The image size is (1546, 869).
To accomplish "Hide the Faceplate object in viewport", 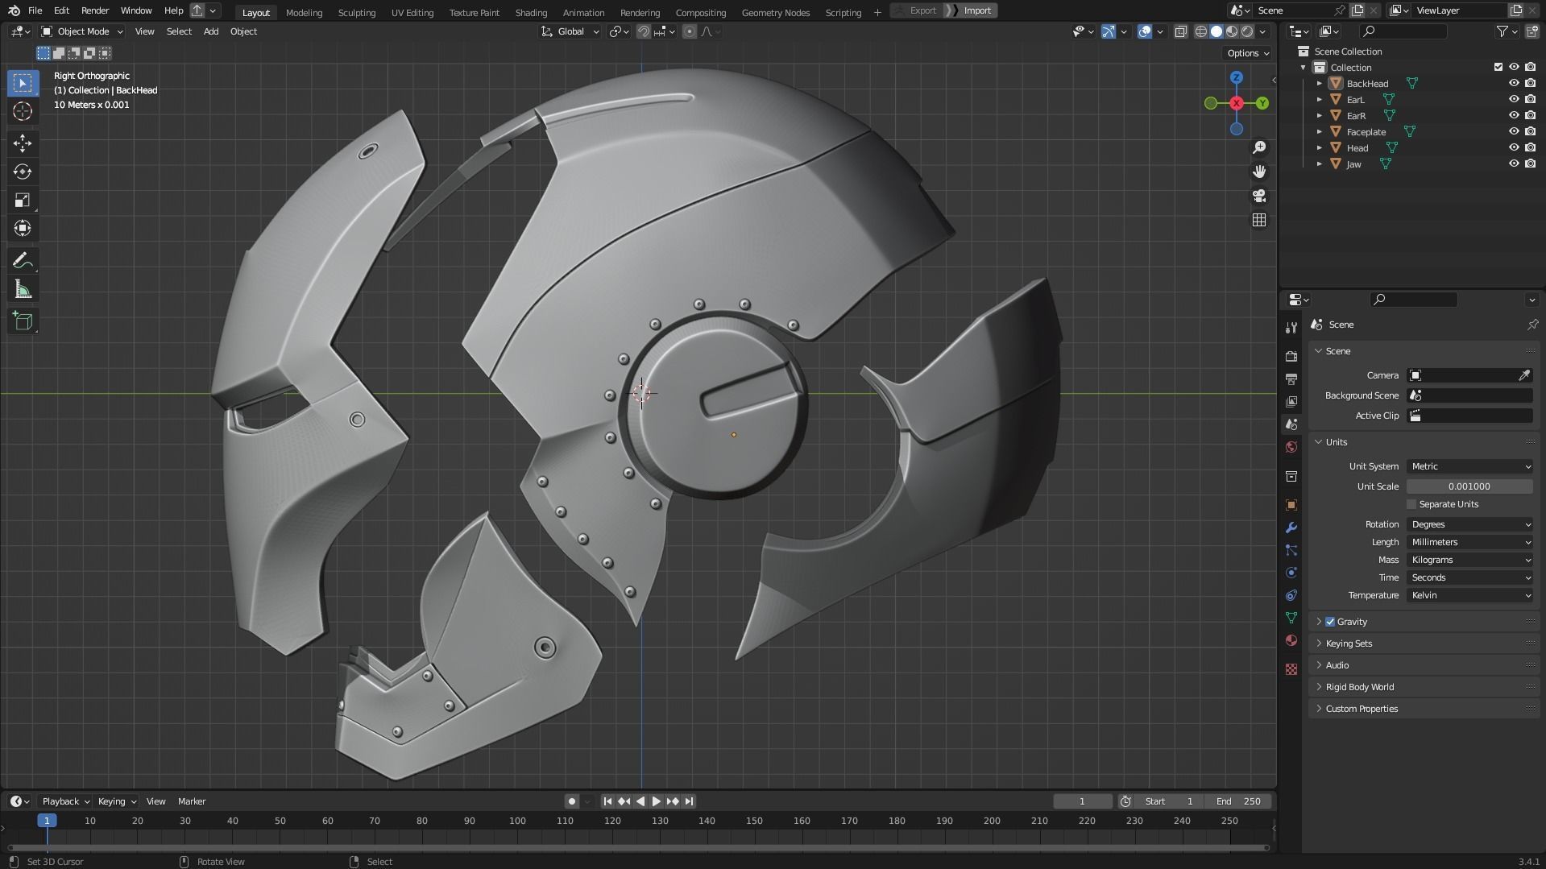I will [1514, 131].
